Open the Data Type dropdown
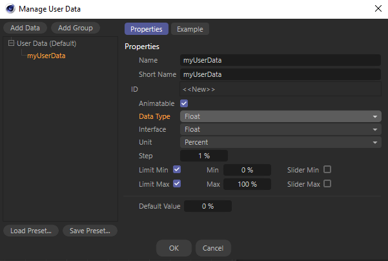This screenshot has width=388, height=261. [281, 116]
